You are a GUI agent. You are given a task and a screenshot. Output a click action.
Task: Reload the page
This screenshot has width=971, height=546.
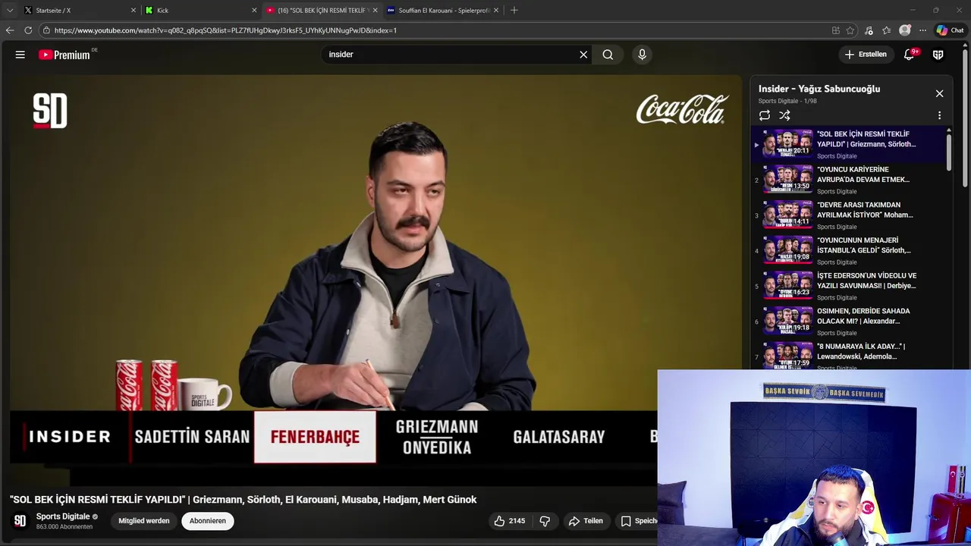28,30
